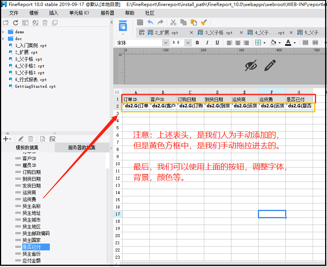
Task: Select the 订购日期 data field
Action: click(x=31, y=172)
